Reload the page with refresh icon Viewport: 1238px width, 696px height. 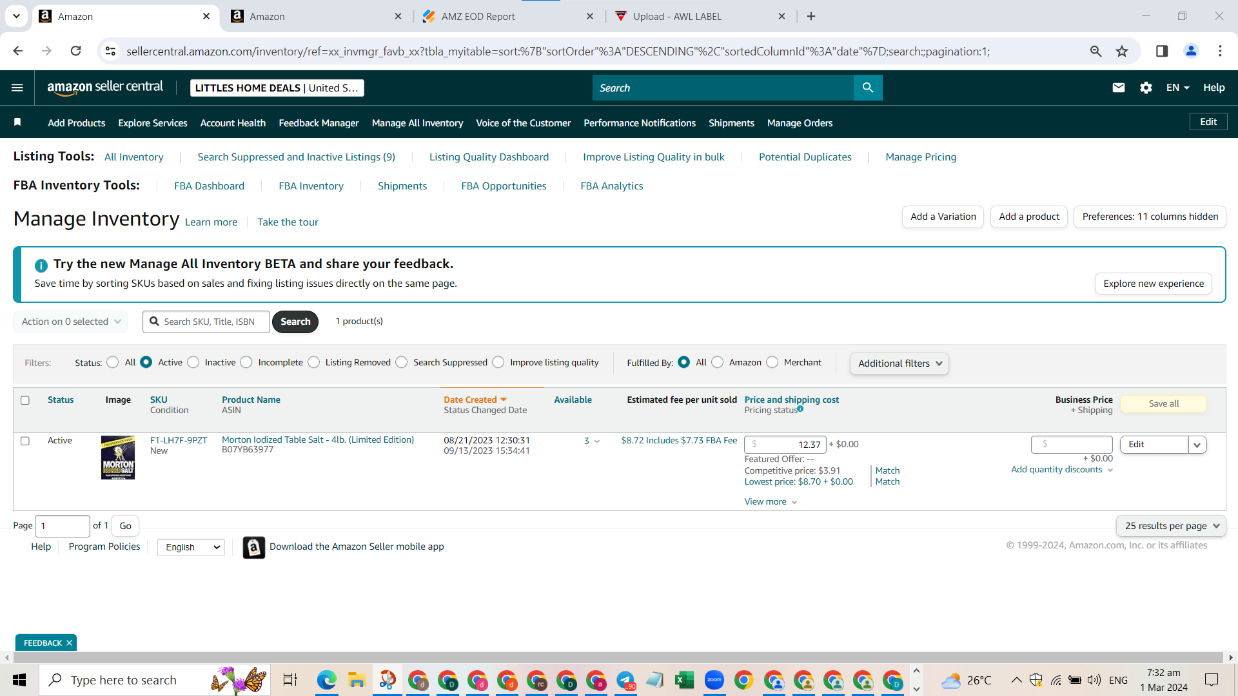point(76,51)
